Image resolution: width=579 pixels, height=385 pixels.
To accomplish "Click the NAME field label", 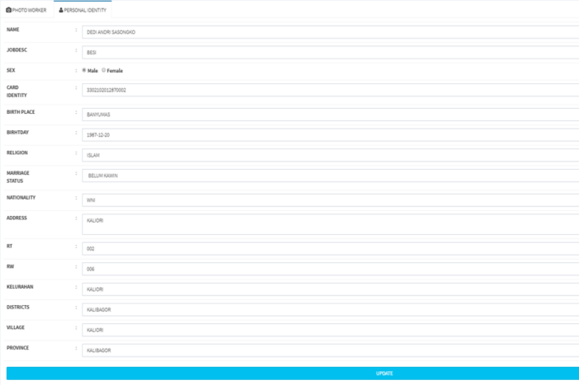I will (x=13, y=30).
